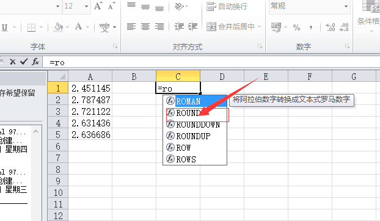Select ROUND in the autocomplete list

(195, 113)
